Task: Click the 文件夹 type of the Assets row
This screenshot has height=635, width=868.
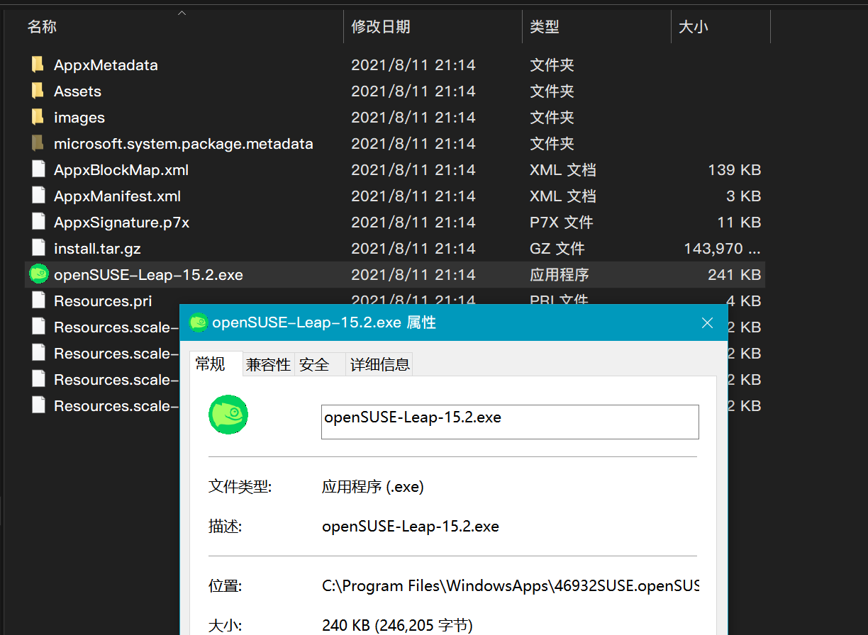Action: click(x=552, y=91)
